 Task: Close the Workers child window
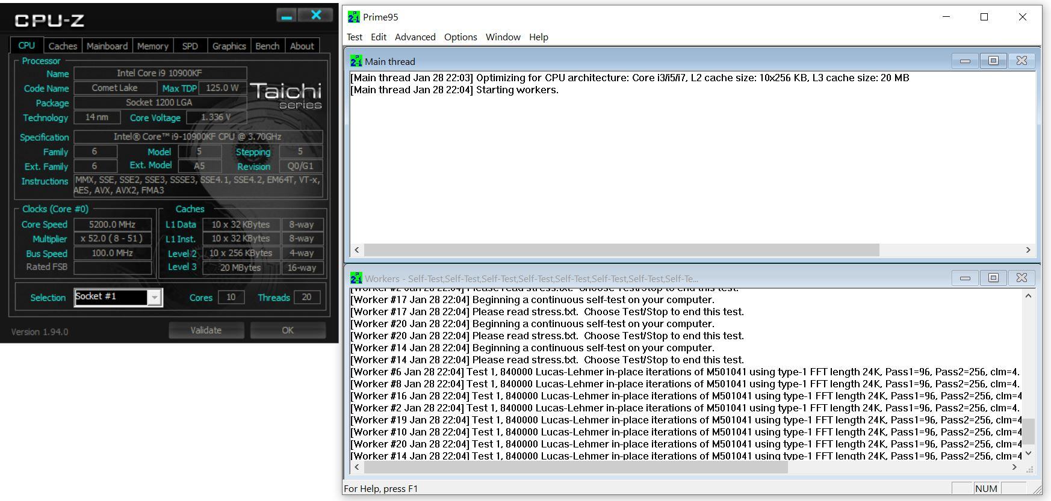pyautogui.click(x=1022, y=278)
